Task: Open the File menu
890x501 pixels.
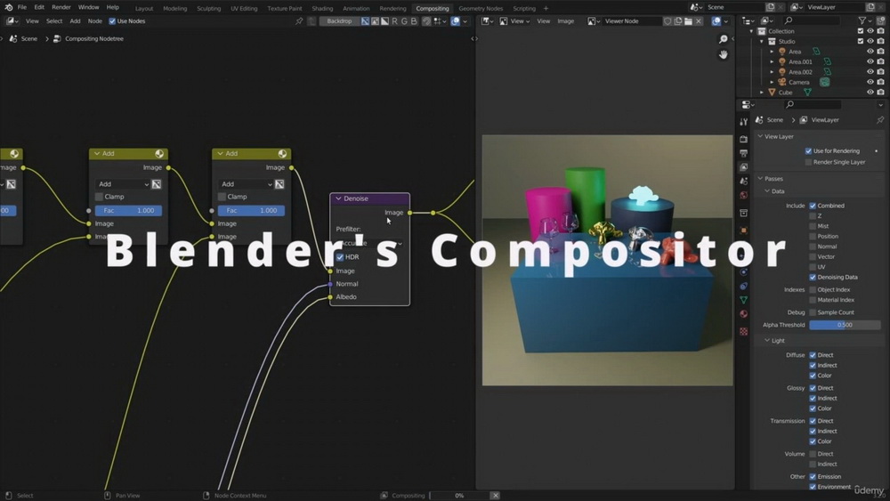Action: [x=21, y=7]
